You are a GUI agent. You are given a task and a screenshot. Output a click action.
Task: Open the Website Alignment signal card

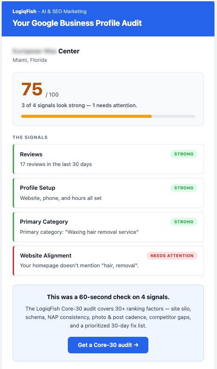(108, 261)
